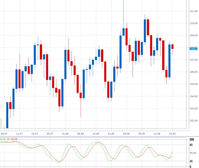Click the stochastic D: 36,35 value
Viewport: 199px width, 168px height.
point(12,139)
